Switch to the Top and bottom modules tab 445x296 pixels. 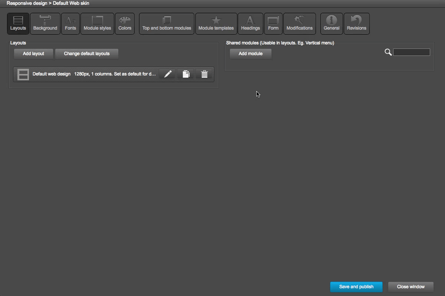167,23
